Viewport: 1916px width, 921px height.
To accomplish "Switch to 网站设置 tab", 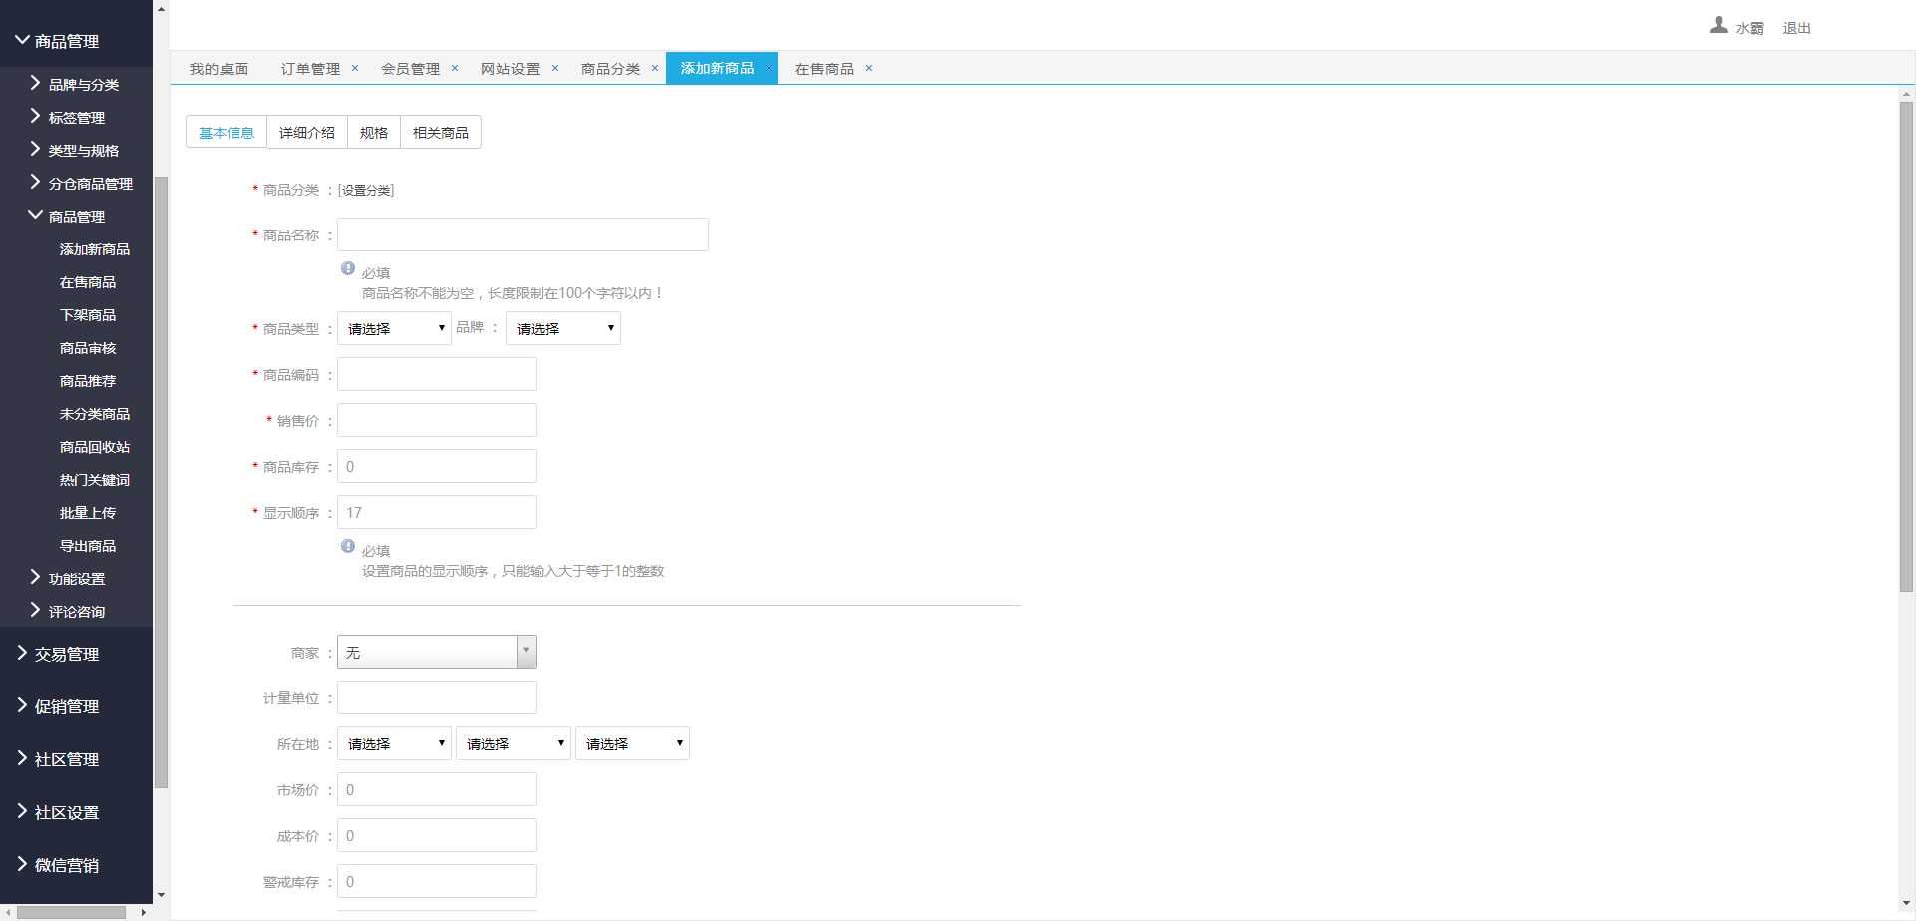I will click(510, 69).
